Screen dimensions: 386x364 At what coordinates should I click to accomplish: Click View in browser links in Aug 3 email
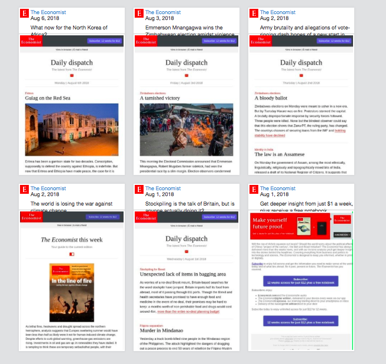point(187,49)
